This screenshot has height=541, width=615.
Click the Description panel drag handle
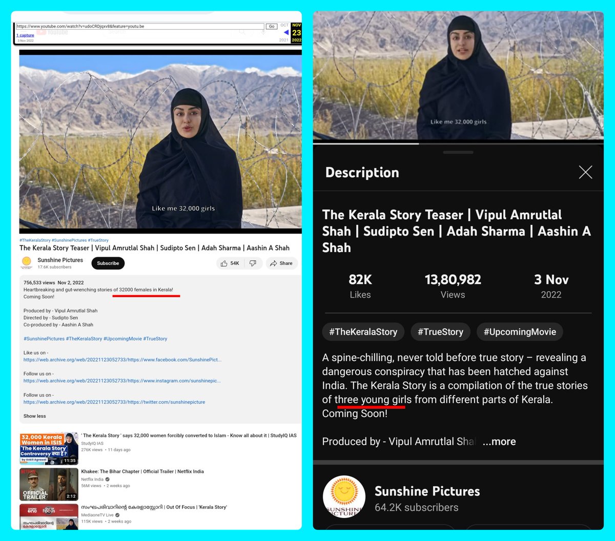458,152
